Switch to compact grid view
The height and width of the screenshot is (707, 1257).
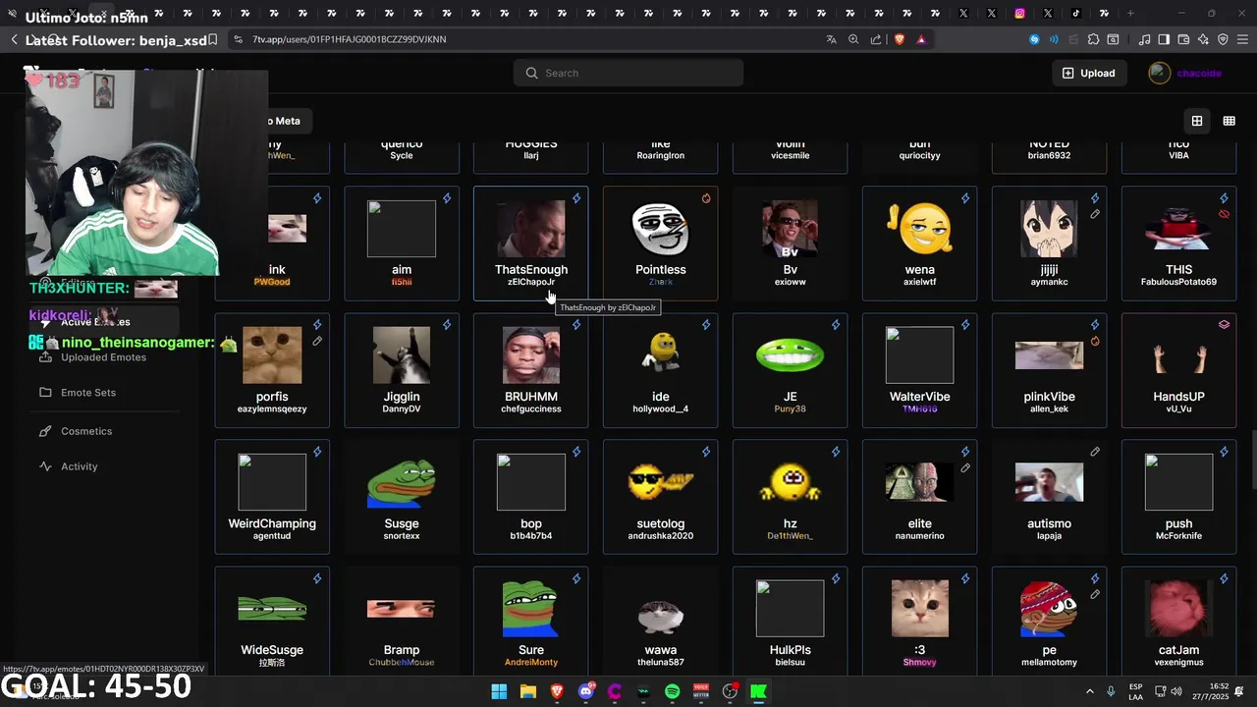pos(1229,121)
